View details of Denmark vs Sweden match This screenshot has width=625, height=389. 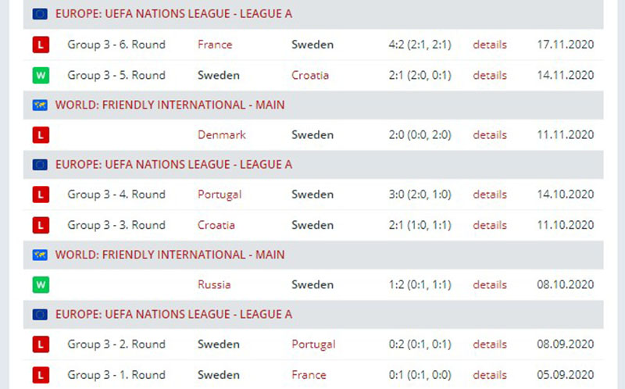pyautogui.click(x=490, y=135)
